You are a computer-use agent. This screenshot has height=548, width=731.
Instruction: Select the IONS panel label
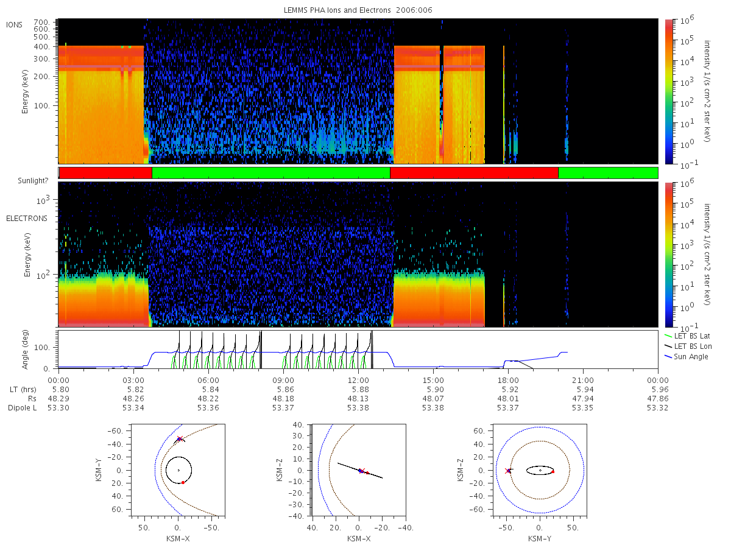[15, 24]
